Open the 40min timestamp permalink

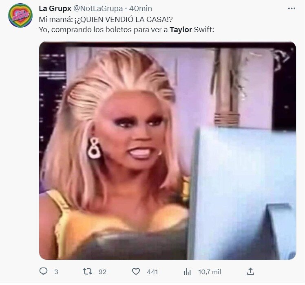coord(141,9)
